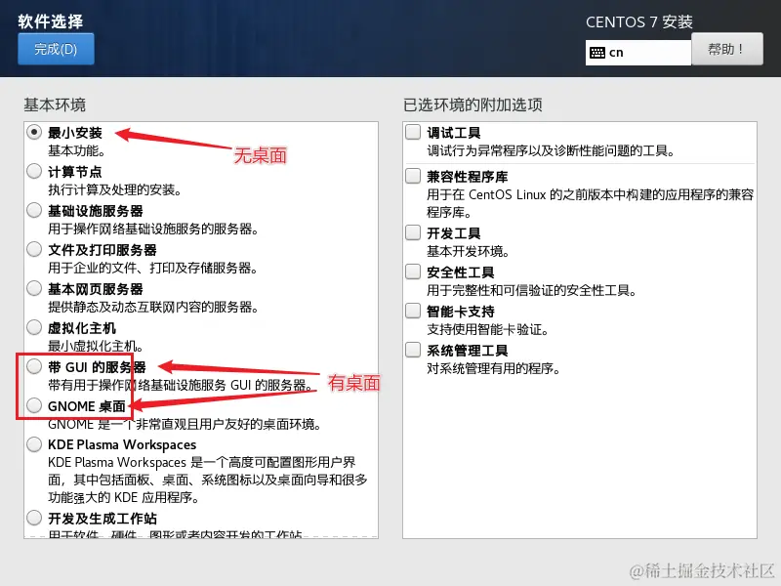Screen dimensions: 781x586
Task: Click the CENTOS 7 安装 title text
Action: (639, 21)
